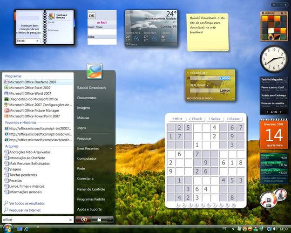
Task: Click the OK button in orkut gadget
Action: point(92,16)
